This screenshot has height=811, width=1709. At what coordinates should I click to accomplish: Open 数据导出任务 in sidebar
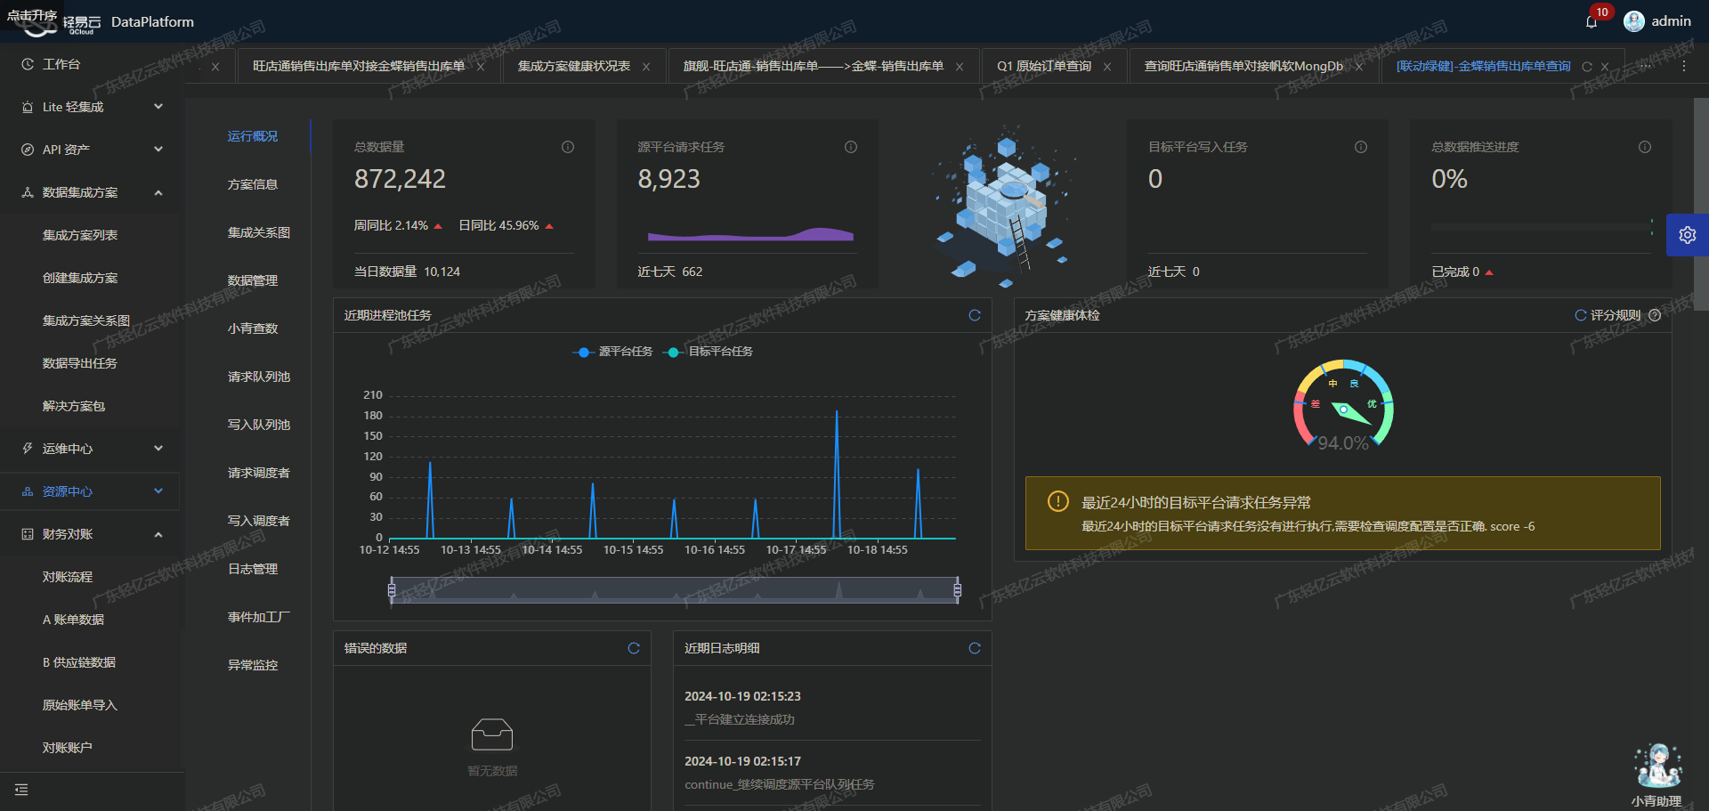[x=80, y=363]
